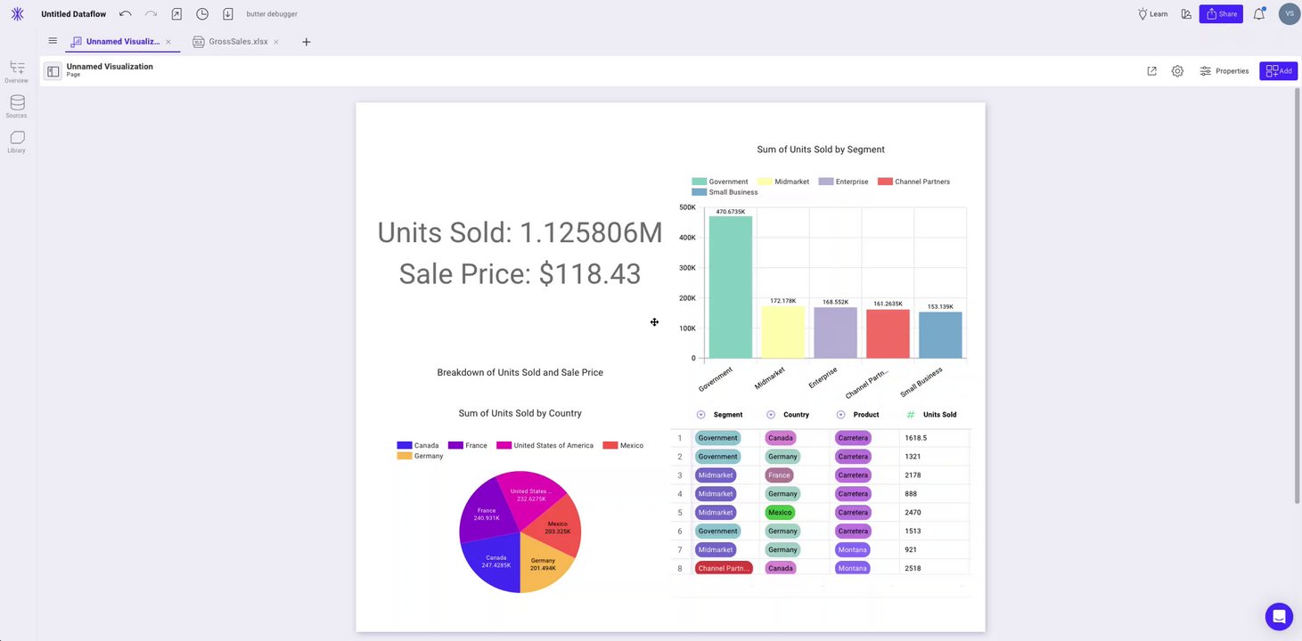
Task: Click the Units Sold number type icon
Action: coord(911,415)
